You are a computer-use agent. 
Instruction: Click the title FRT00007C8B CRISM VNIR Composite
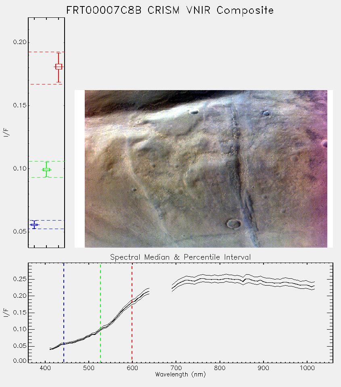tap(170, 11)
